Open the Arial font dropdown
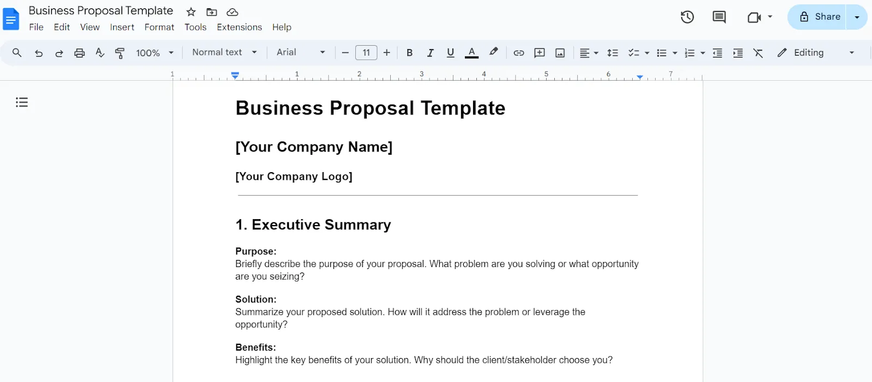 [301, 52]
